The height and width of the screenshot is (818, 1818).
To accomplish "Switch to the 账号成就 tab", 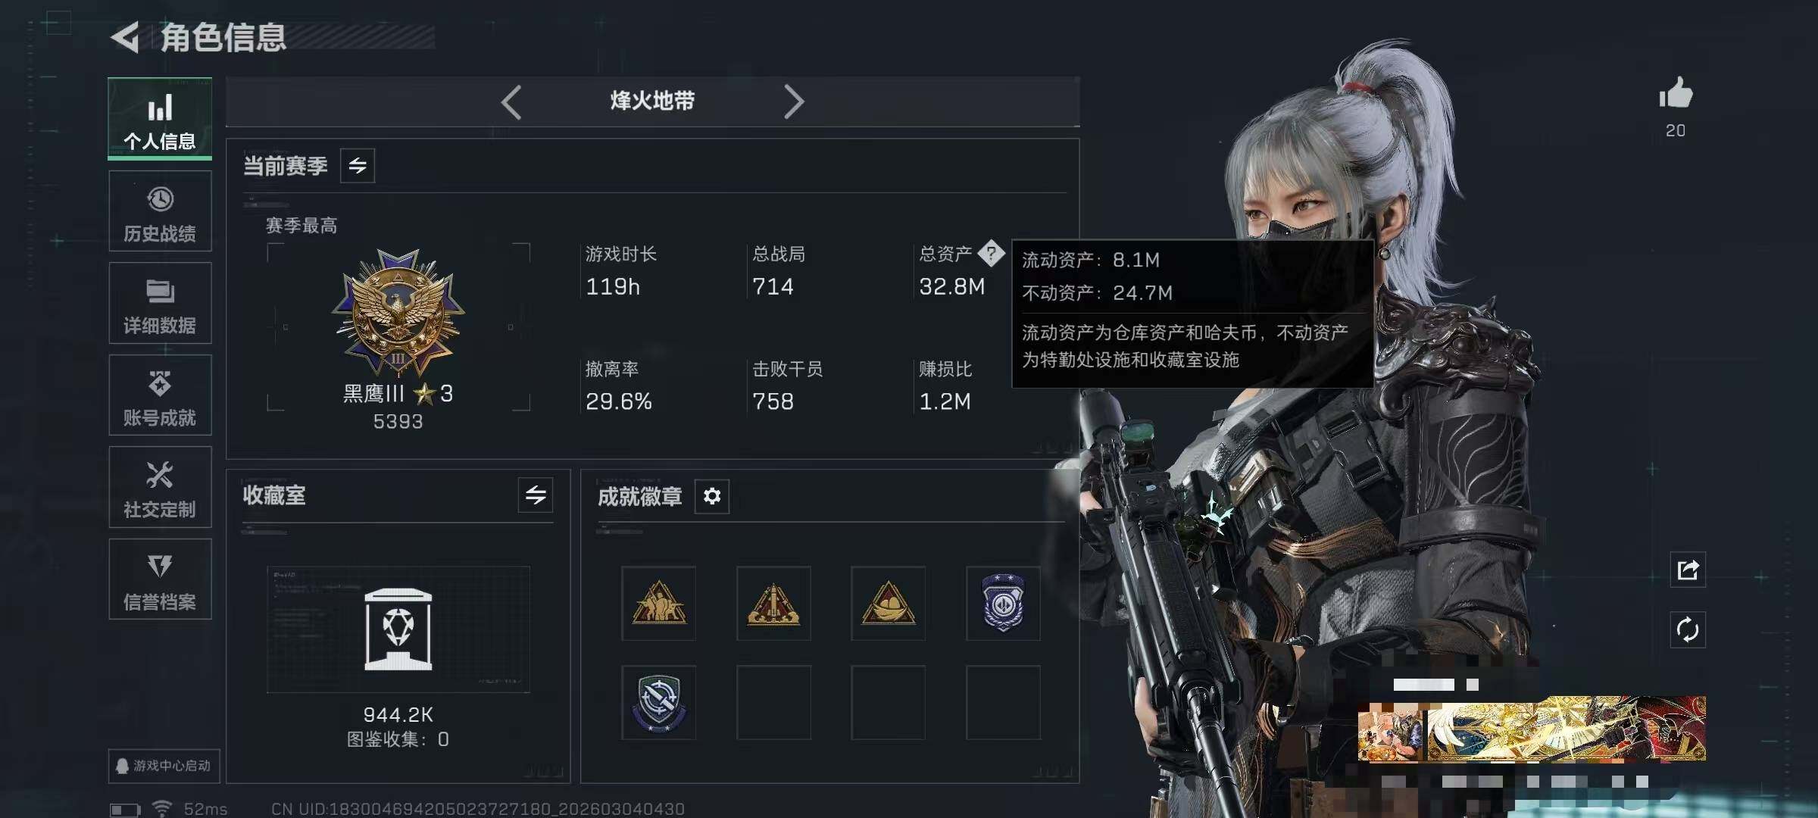I will point(160,395).
